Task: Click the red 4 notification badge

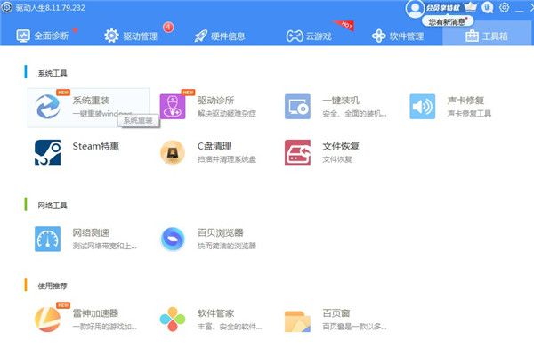Action: 168,27
